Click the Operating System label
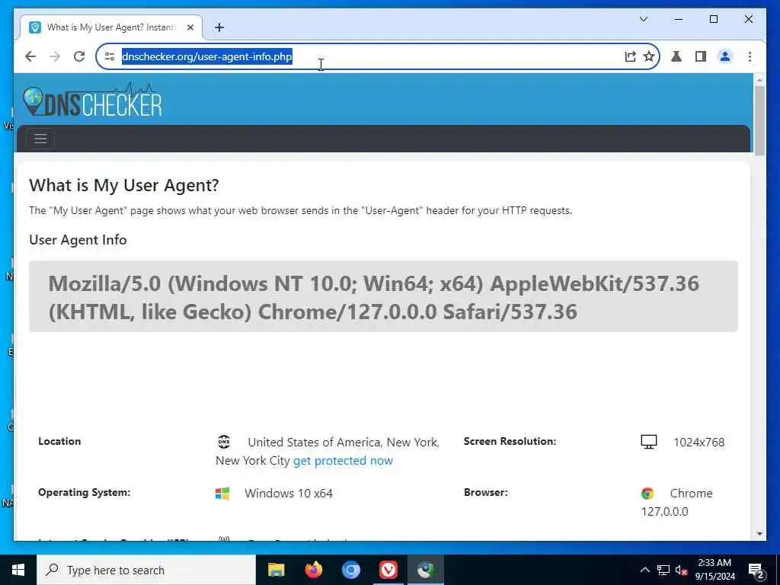The height and width of the screenshot is (585, 780). [x=84, y=493]
